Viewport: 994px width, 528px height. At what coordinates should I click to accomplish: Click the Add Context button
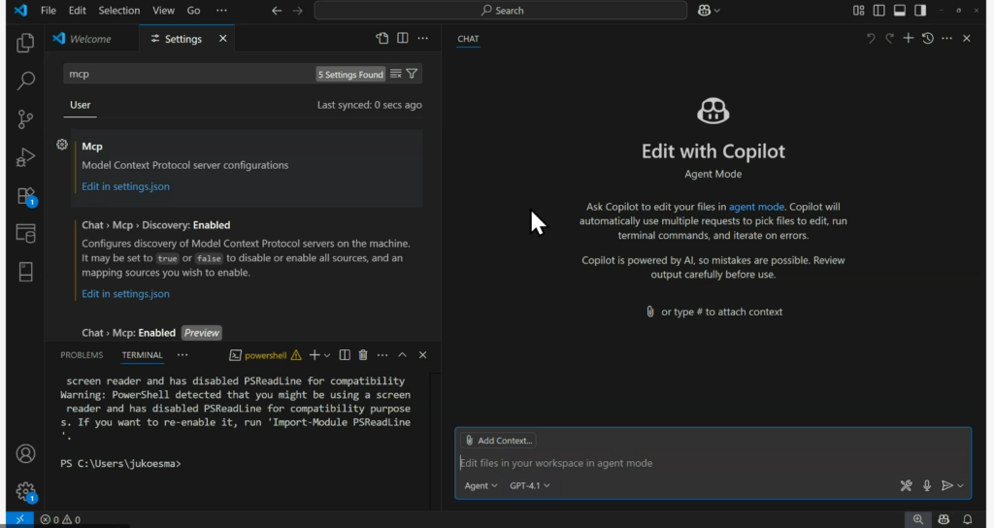498,440
